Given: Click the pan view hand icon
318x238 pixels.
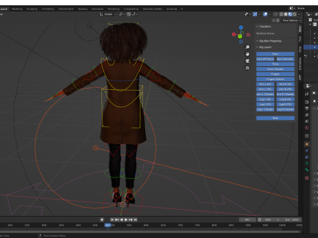Looking at the screenshot, I should point(248,54).
